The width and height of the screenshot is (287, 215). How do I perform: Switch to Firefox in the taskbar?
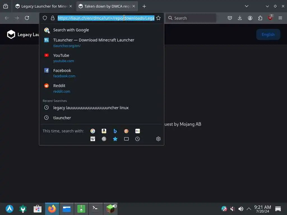[x=52, y=209]
